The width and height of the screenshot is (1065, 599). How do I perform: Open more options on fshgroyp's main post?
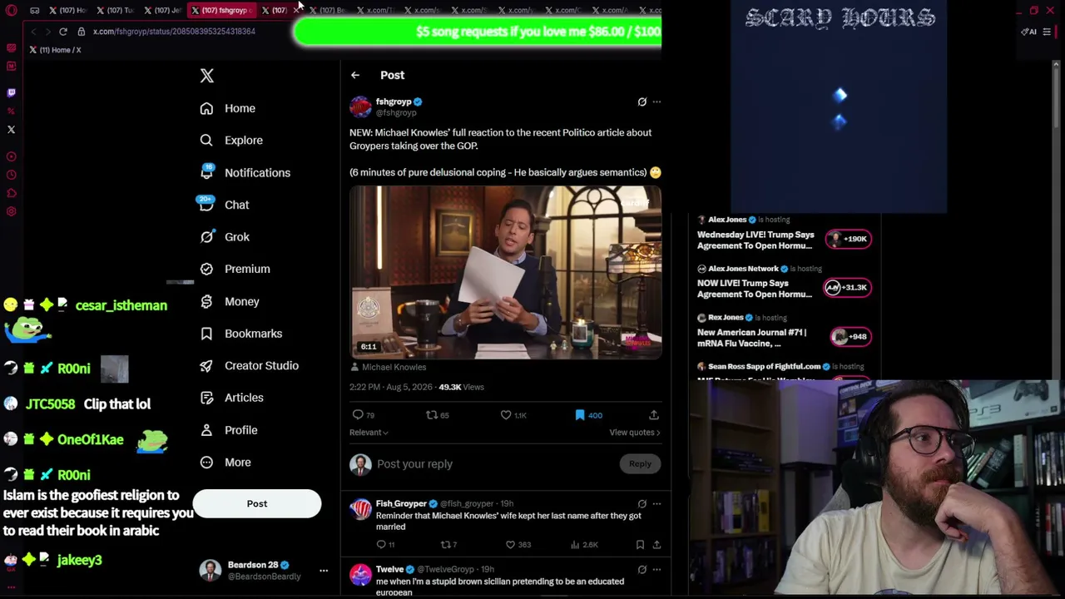tap(656, 101)
